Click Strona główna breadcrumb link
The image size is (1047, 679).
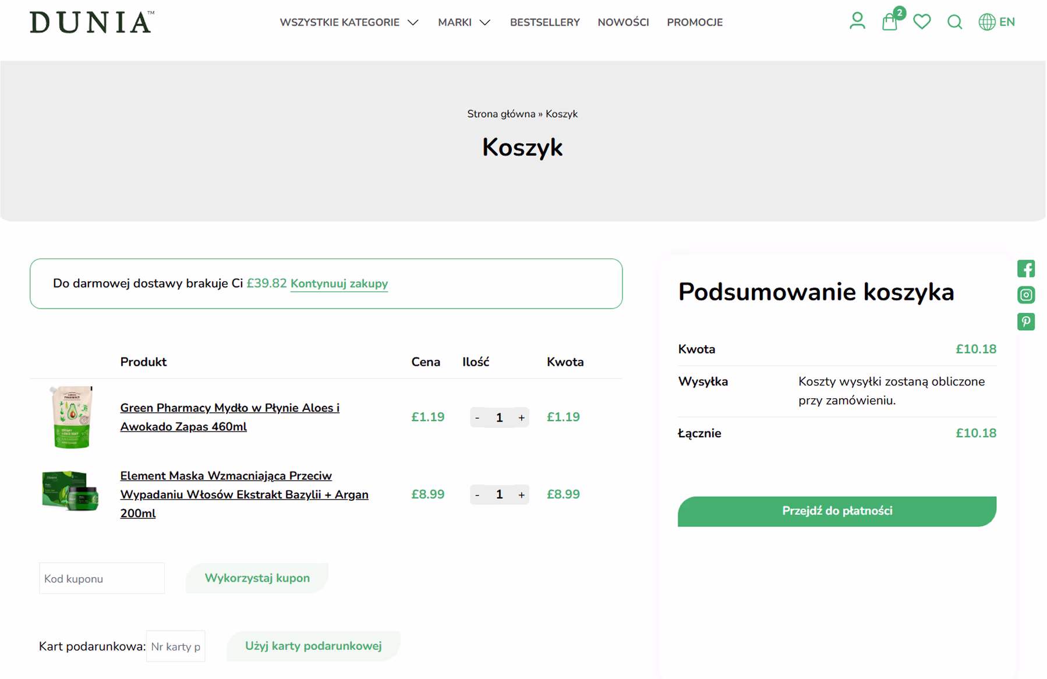point(501,114)
